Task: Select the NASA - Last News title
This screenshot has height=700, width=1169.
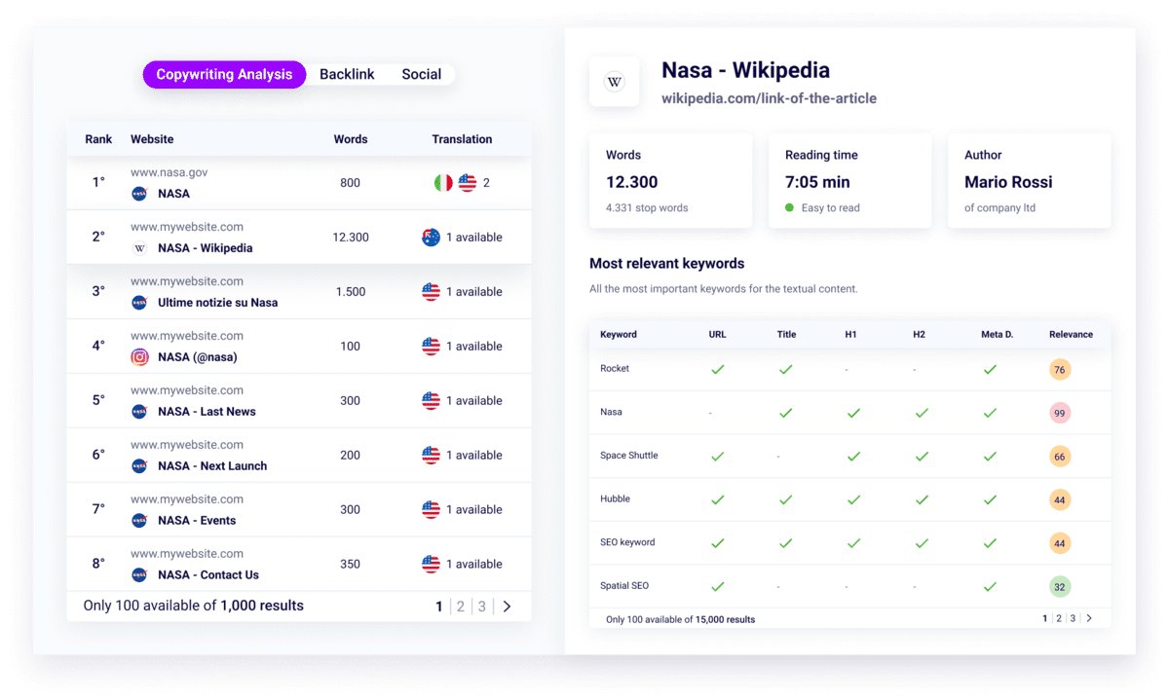Action: point(207,412)
